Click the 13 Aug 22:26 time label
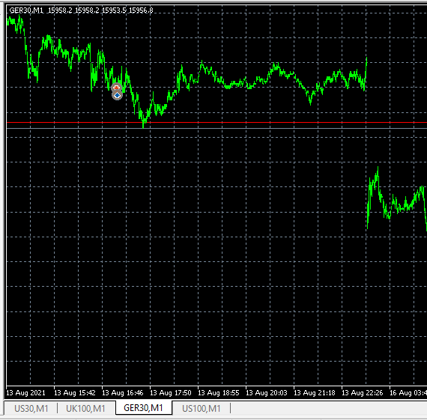The height and width of the screenshot is (420, 427). pos(363,393)
